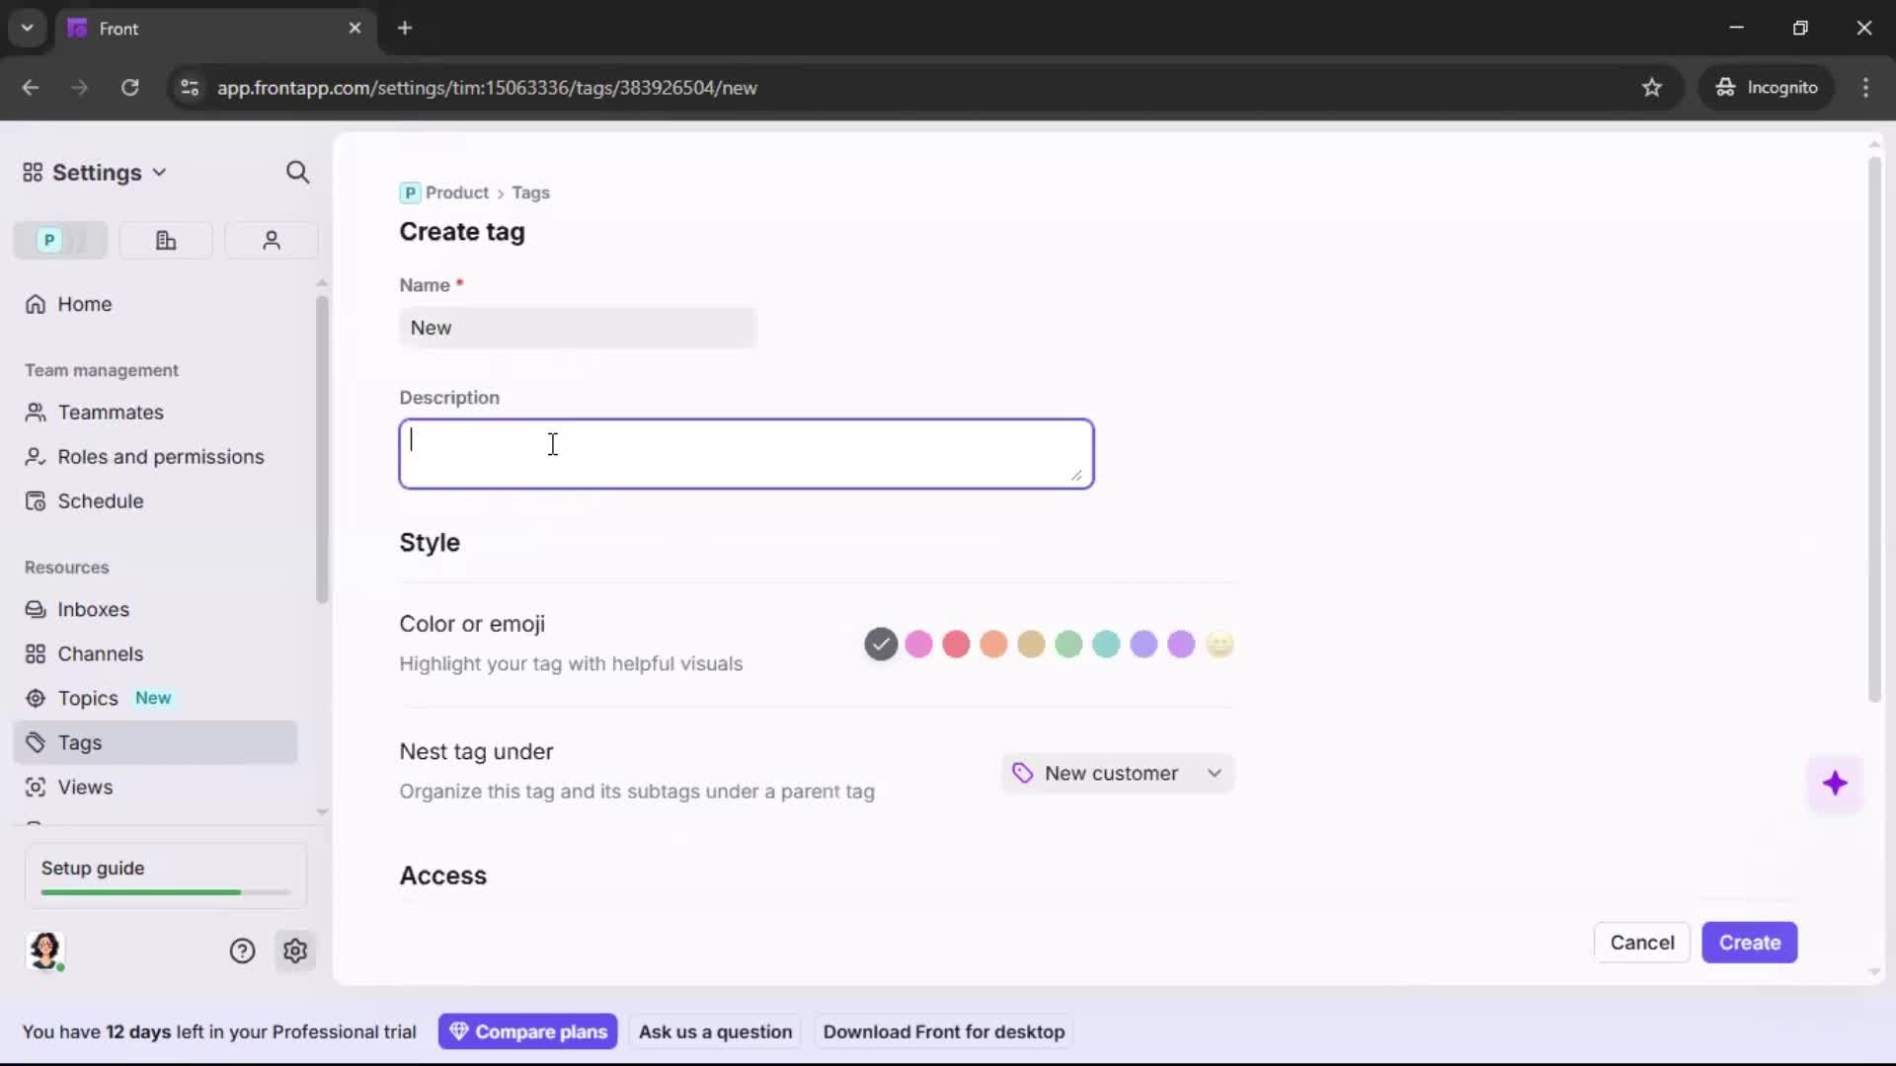The height and width of the screenshot is (1066, 1896).
Task: Click the Create button
Action: point(1749,943)
